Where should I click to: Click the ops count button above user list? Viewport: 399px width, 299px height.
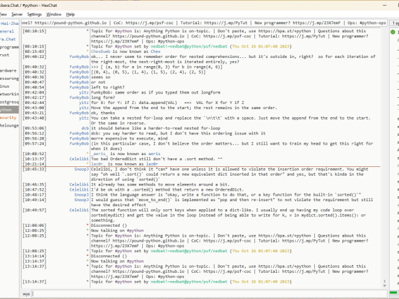(x=394, y=22)
